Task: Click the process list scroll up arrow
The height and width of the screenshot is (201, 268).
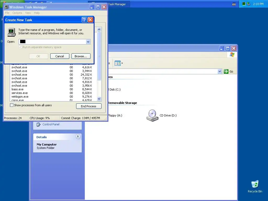Action: pyautogui.click(x=99, y=30)
